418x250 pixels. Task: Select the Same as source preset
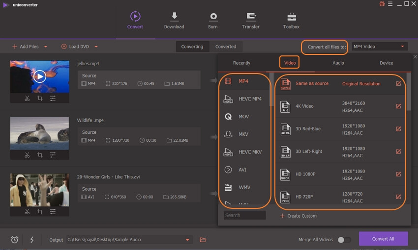[x=340, y=84]
